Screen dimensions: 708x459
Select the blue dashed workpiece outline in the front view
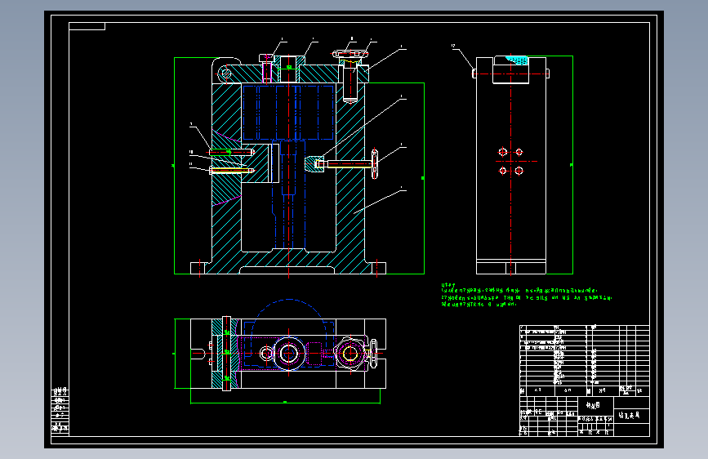288,113
